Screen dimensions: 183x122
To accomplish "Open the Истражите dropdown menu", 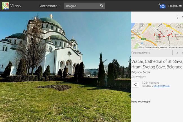I will pyautogui.click(x=50, y=6).
